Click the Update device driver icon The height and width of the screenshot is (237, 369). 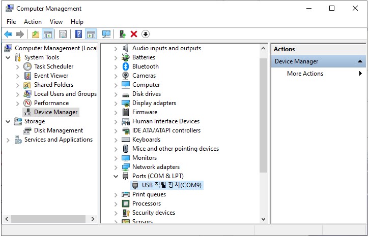tap(122, 34)
